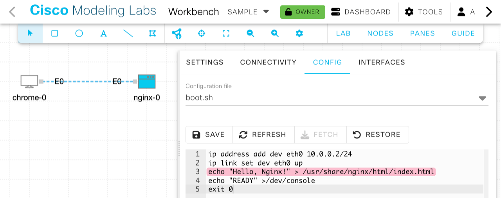Select the pointer selection tool
This screenshot has height=198, width=501.
tap(30, 33)
